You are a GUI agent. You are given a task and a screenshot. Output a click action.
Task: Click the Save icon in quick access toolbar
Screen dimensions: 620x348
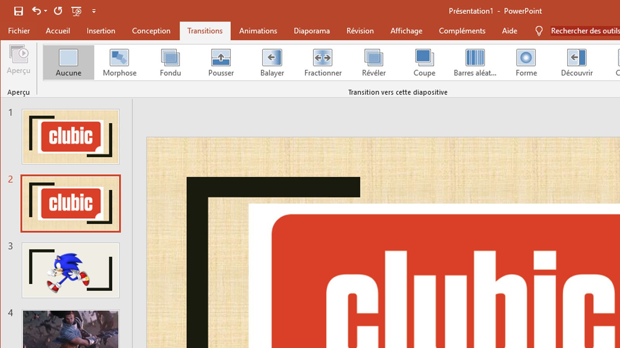(x=18, y=11)
